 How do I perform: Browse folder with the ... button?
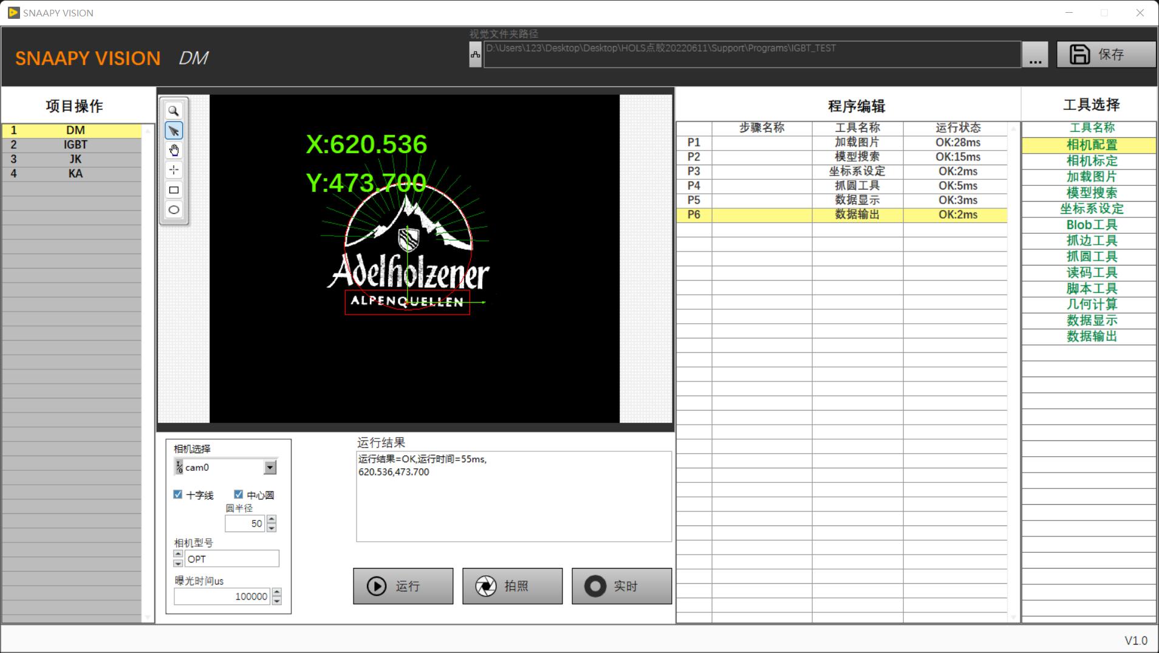point(1036,55)
